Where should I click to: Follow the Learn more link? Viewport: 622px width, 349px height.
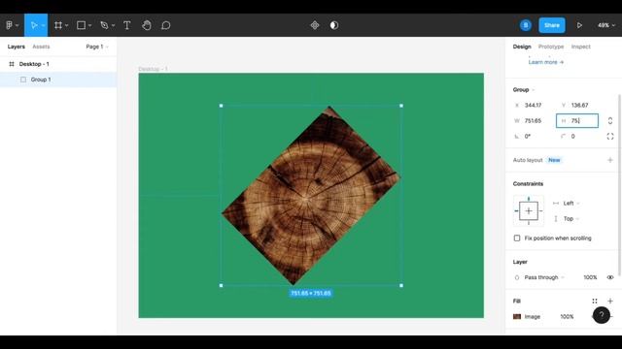coord(546,62)
